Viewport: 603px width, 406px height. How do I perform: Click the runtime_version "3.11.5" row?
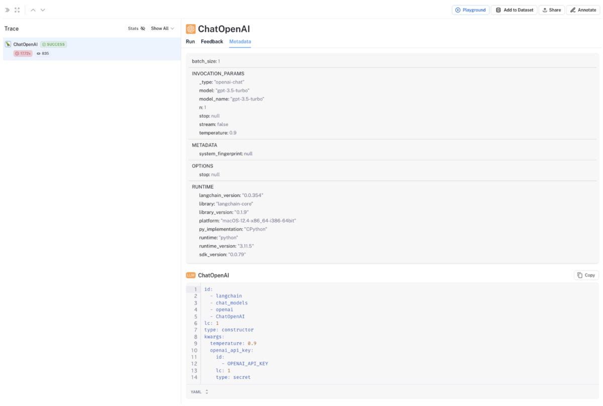227,246
